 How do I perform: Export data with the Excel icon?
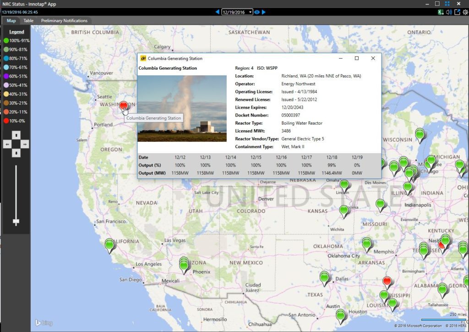coord(441,12)
